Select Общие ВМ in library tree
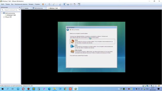Screen dimensions: 162x91 (8, 17)
